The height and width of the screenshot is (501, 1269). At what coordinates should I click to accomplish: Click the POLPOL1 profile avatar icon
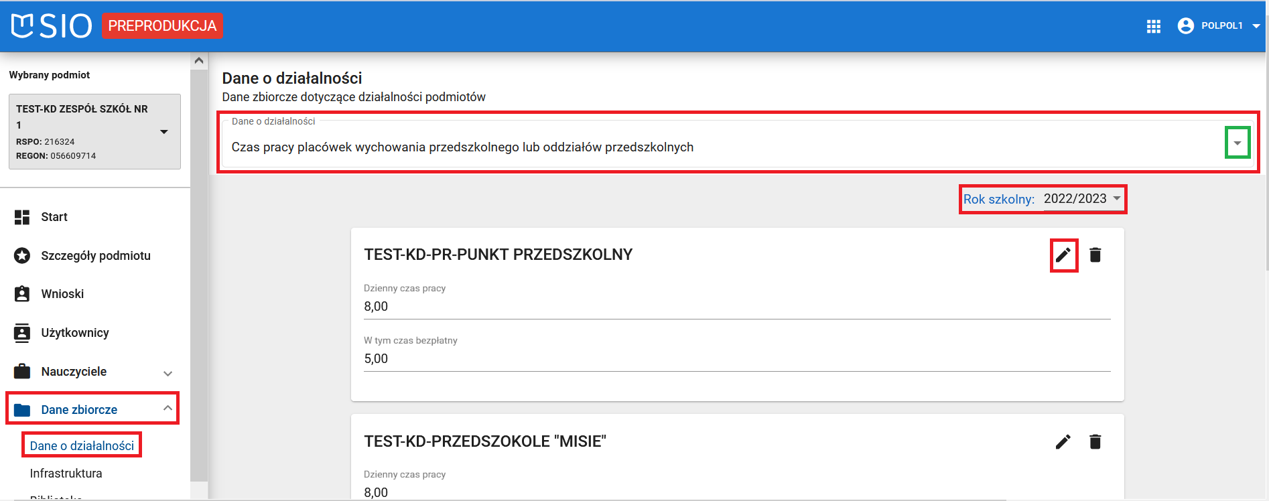(1185, 25)
